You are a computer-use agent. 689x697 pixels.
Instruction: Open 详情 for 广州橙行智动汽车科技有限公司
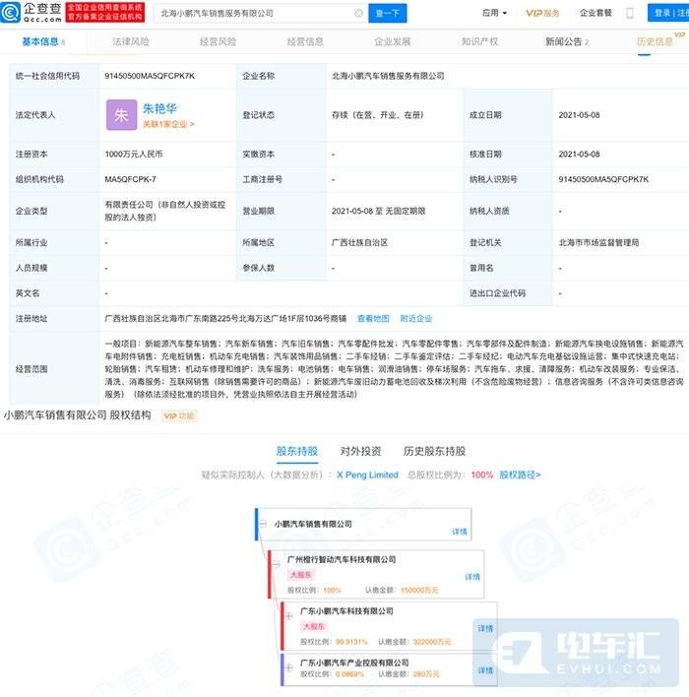(x=472, y=577)
